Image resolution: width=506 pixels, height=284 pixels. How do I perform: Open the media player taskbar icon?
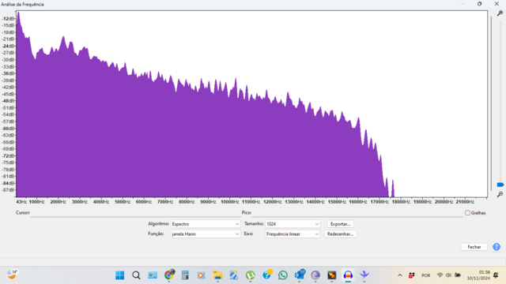pyautogui.click(x=201, y=275)
